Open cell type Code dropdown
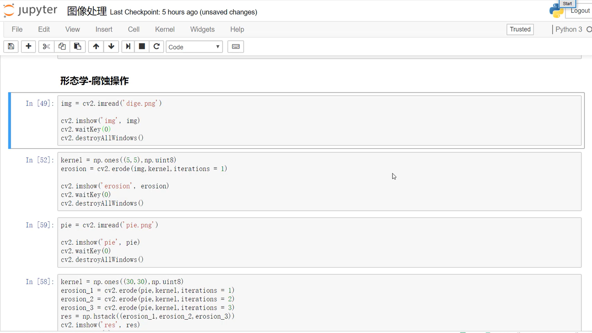The width and height of the screenshot is (592, 333). (x=194, y=47)
